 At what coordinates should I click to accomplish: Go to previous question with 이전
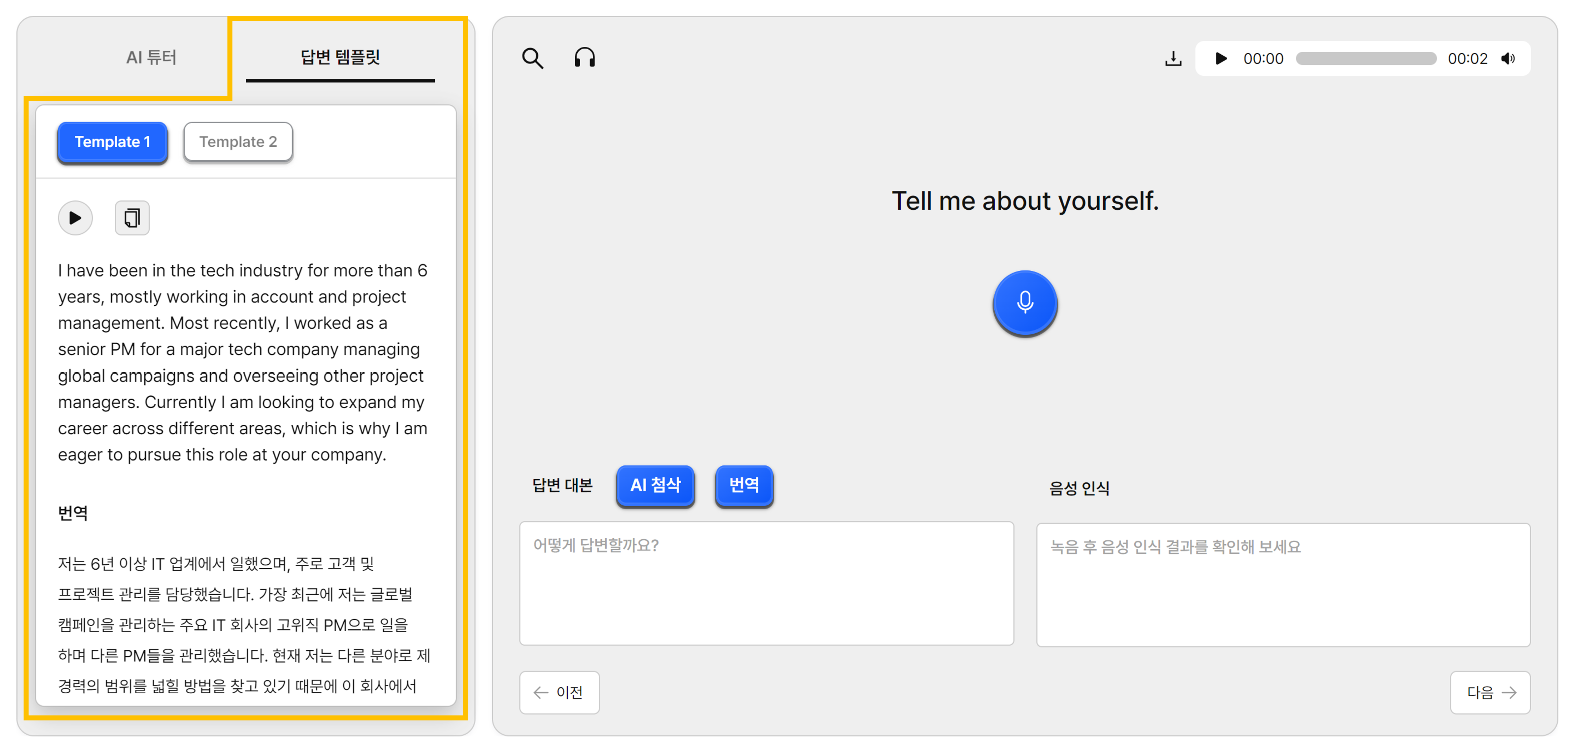point(559,692)
